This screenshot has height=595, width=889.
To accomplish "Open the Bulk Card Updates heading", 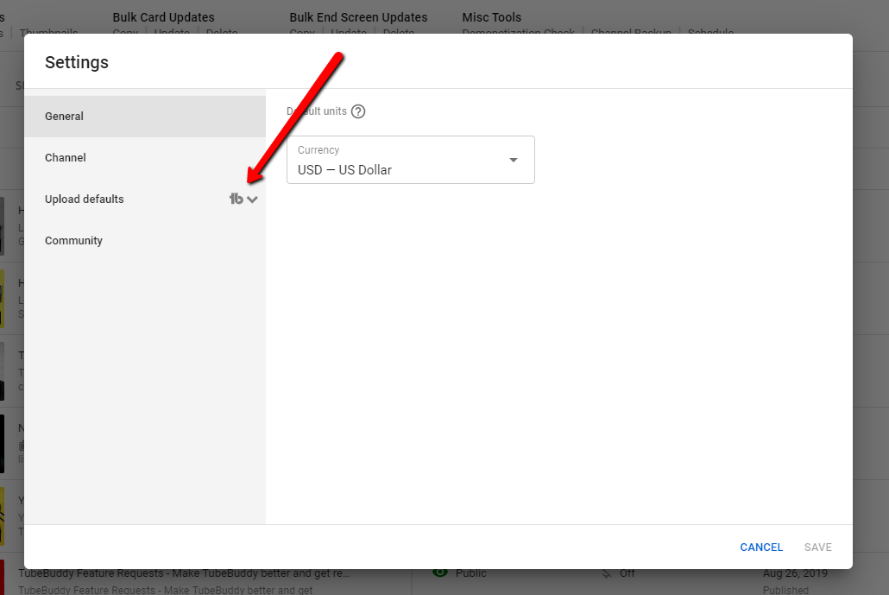I will pos(163,17).
